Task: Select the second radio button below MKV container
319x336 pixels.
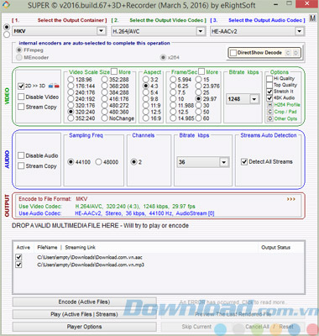Action: [7, 34]
